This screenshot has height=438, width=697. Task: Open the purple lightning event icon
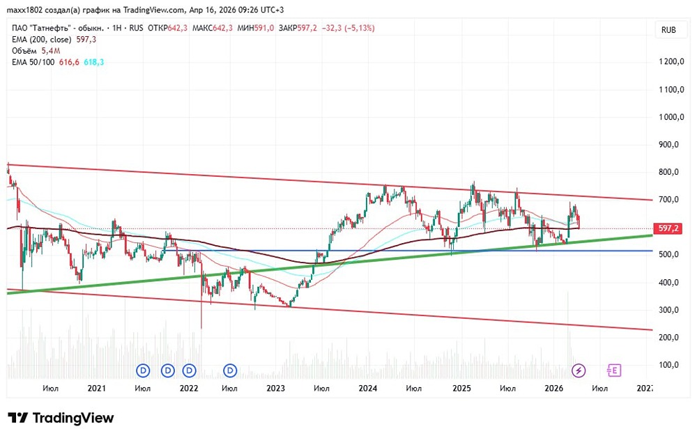pyautogui.click(x=579, y=370)
